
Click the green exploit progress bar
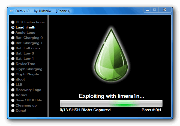point(111,103)
